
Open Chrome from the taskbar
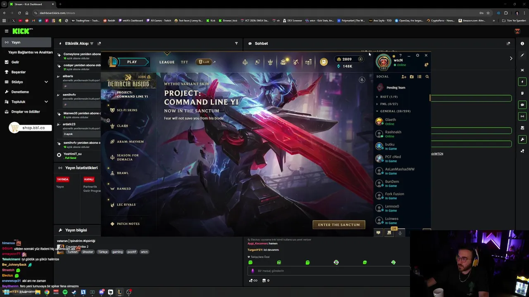pyautogui.click(x=47, y=292)
